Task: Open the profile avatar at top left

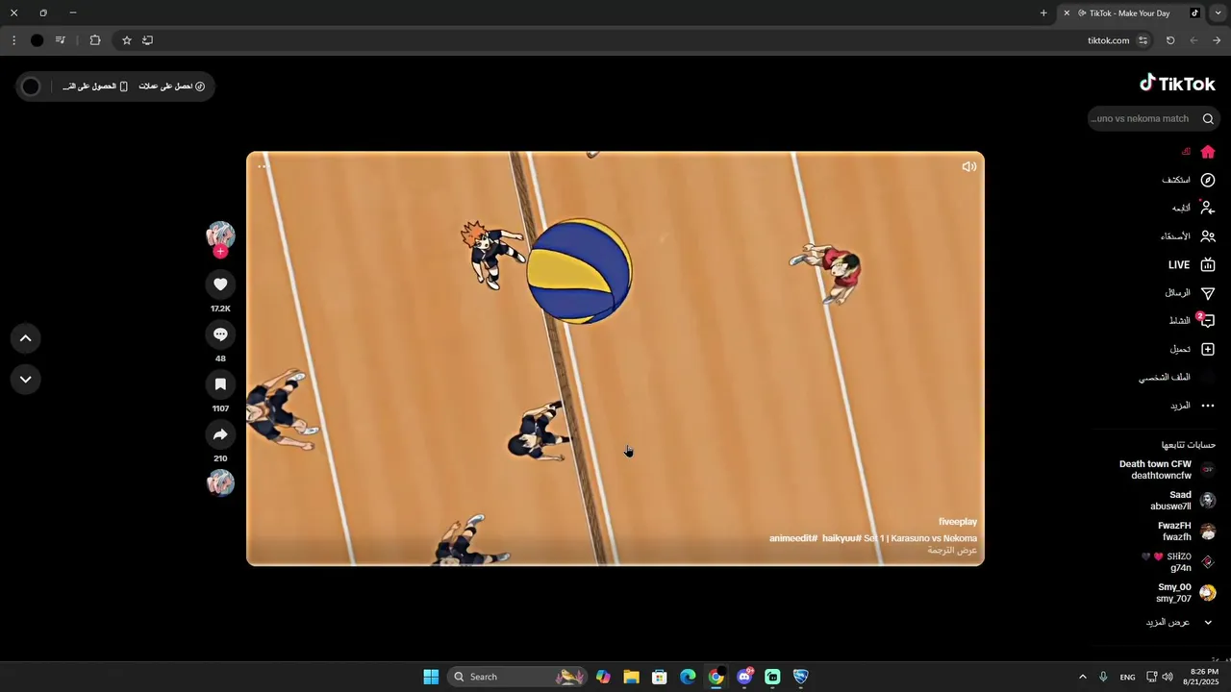Action: point(31,86)
